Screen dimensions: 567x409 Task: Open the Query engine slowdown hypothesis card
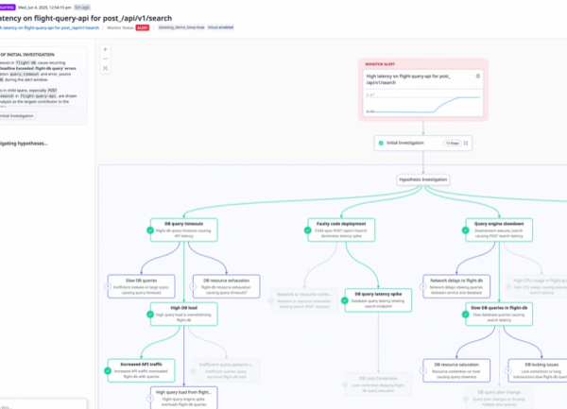[x=499, y=230]
